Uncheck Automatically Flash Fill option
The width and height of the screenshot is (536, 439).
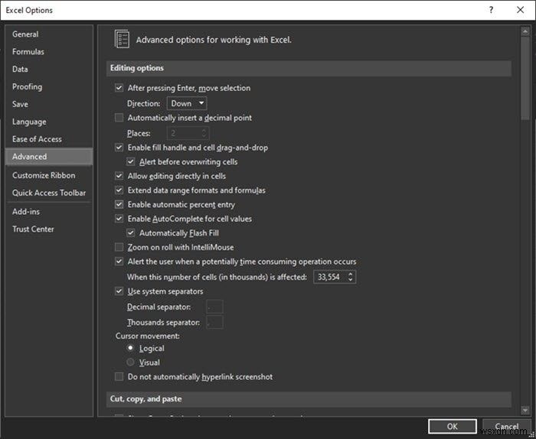(x=132, y=233)
